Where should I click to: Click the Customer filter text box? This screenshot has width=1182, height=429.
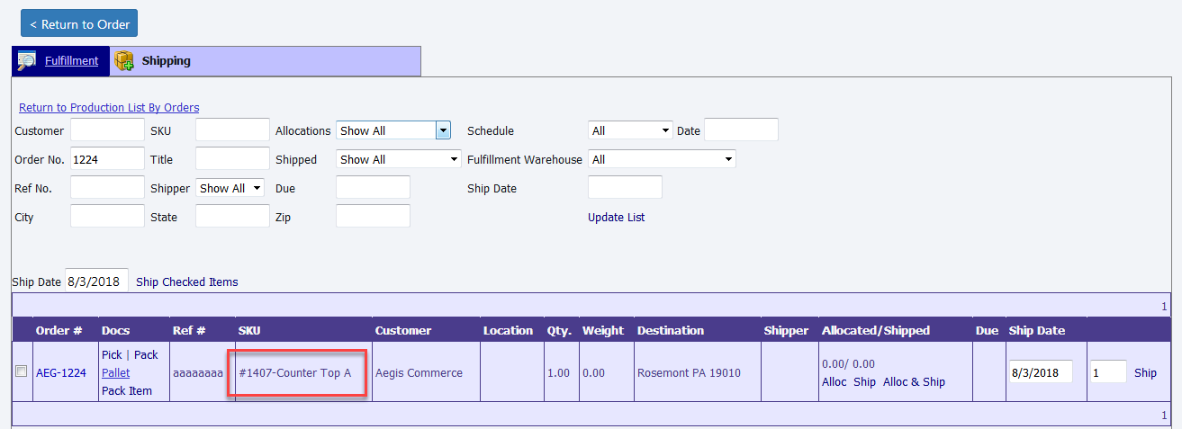pyautogui.click(x=107, y=130)
